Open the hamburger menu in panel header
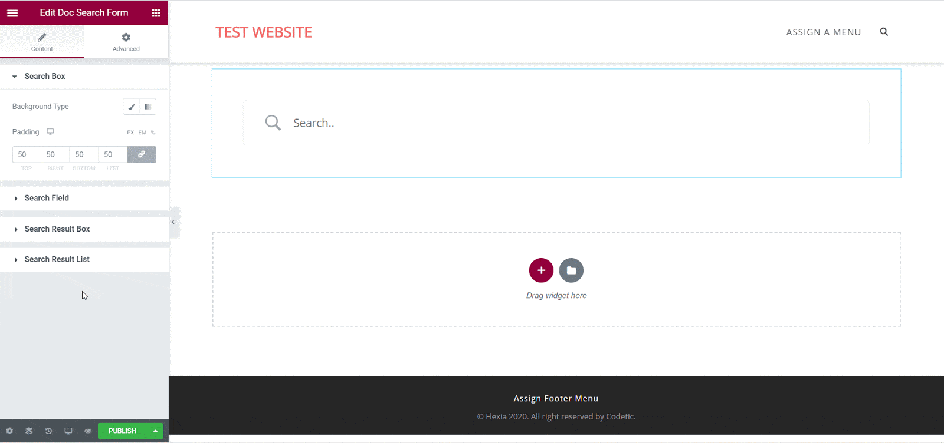 click(12, 13)
